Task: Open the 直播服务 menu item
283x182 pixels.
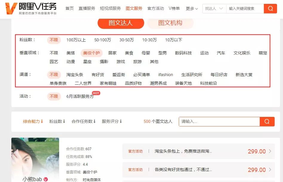Action: [x=86, y=9]
